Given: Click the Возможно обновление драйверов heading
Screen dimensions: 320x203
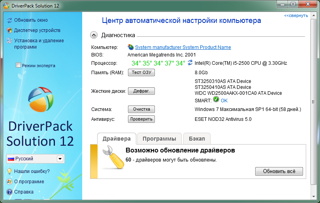Looking at the screenshot, I should tap(180, 150).
